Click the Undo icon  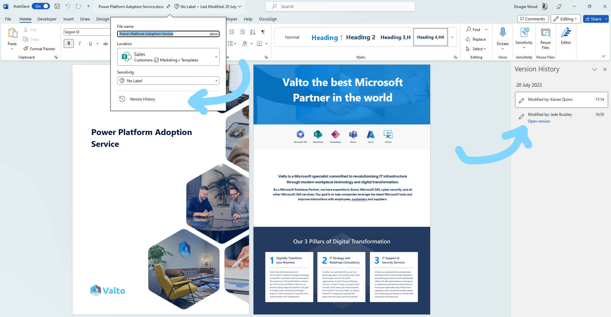(x=68, y=6)
